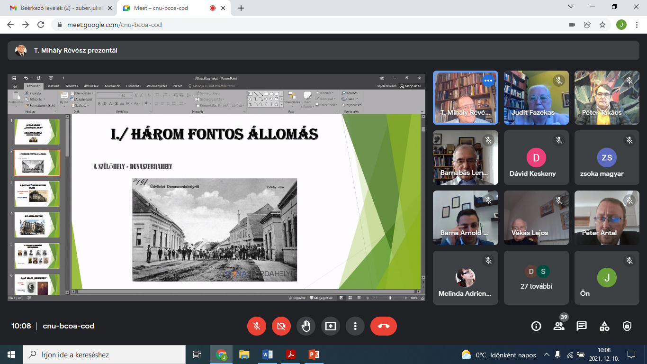The height and width of the screenshot is (364, 647).
Task: Click the browser forward arrow
Action: [x=26, y=25]
